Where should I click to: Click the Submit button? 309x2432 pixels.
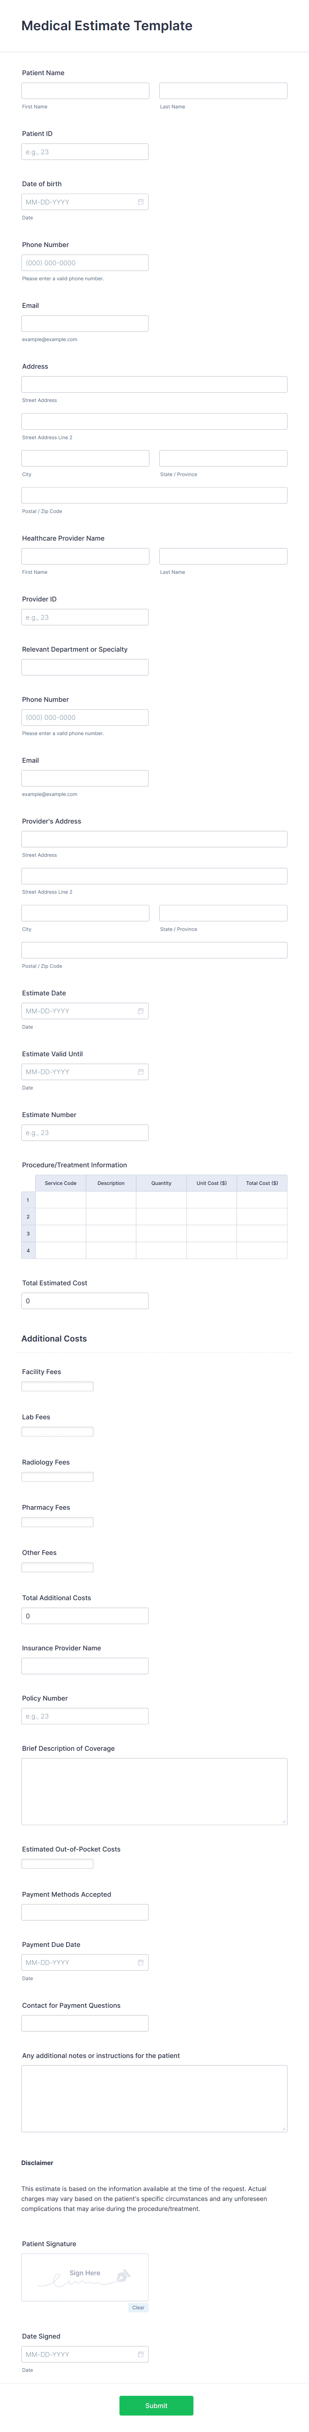[x=156, y=2405]
